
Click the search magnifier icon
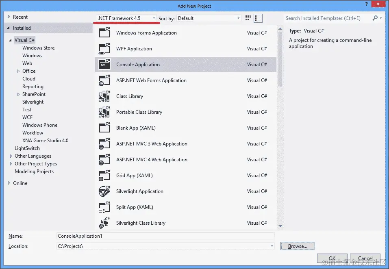point(375,18)
